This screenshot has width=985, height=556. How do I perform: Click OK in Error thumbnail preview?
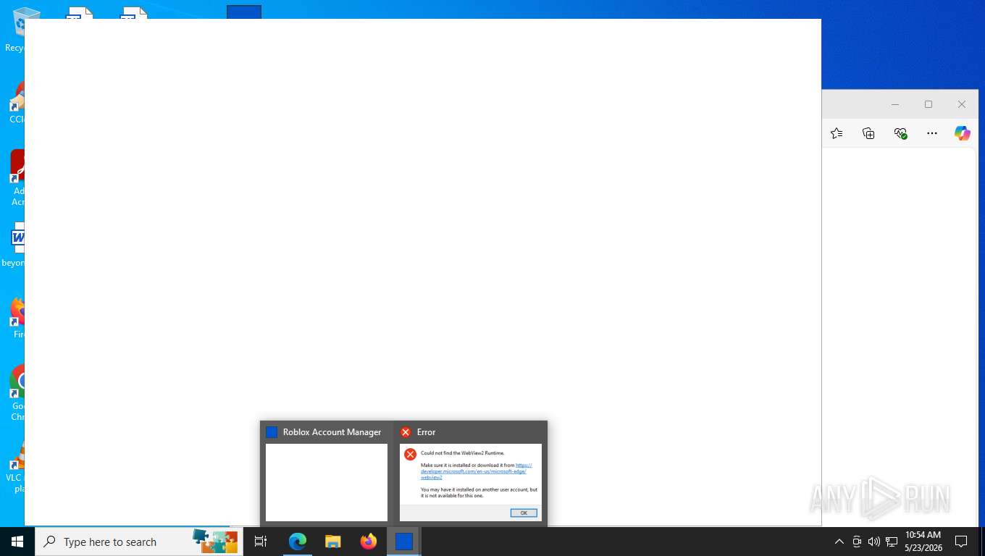click(x=524, y=513)
